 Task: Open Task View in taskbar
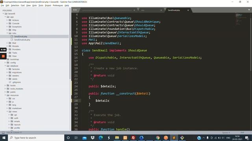[x=76, y=137]
